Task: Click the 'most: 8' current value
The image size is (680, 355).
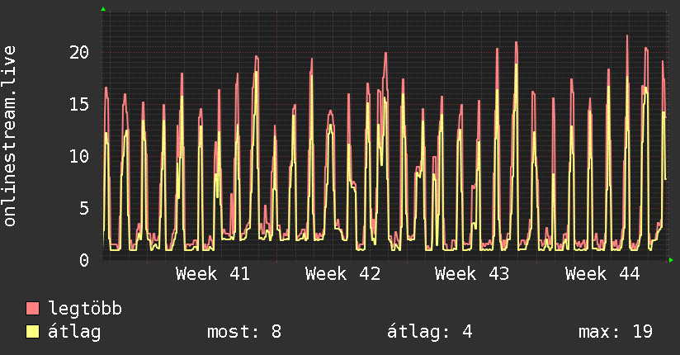Action: coord(244,332)
